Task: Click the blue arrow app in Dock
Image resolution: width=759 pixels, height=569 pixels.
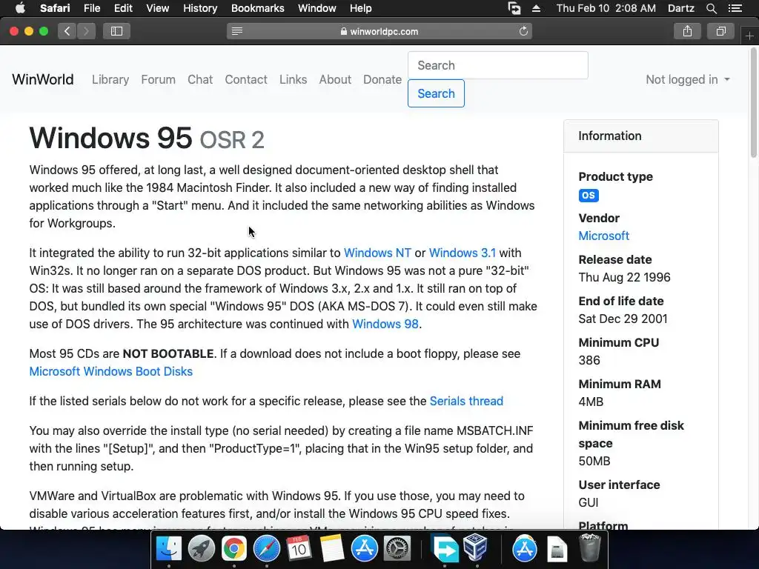Action: click(x=444, y=548)
